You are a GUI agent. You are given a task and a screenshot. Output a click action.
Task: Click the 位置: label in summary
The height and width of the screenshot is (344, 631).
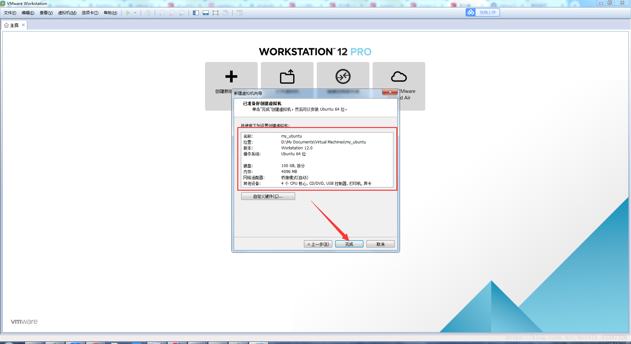tap(248, 142)
